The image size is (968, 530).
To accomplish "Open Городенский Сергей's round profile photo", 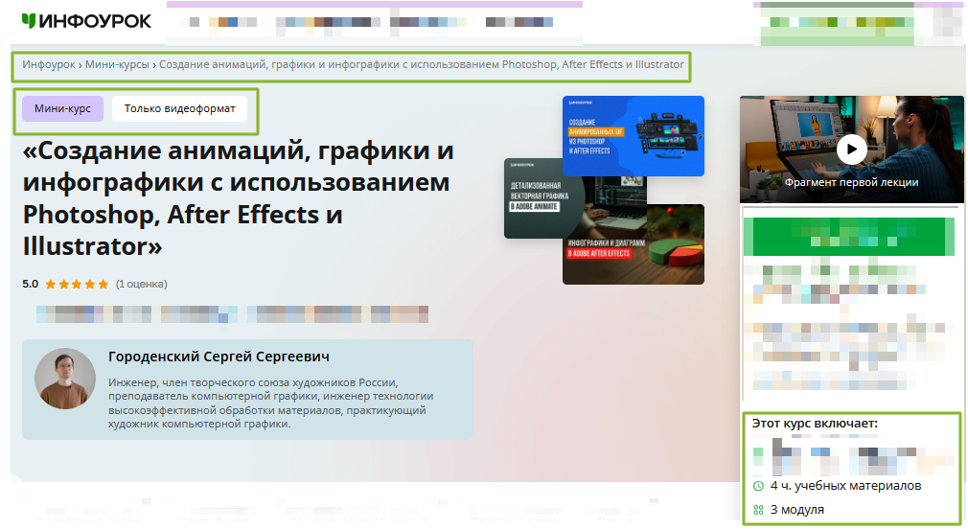I will (65, 379).
